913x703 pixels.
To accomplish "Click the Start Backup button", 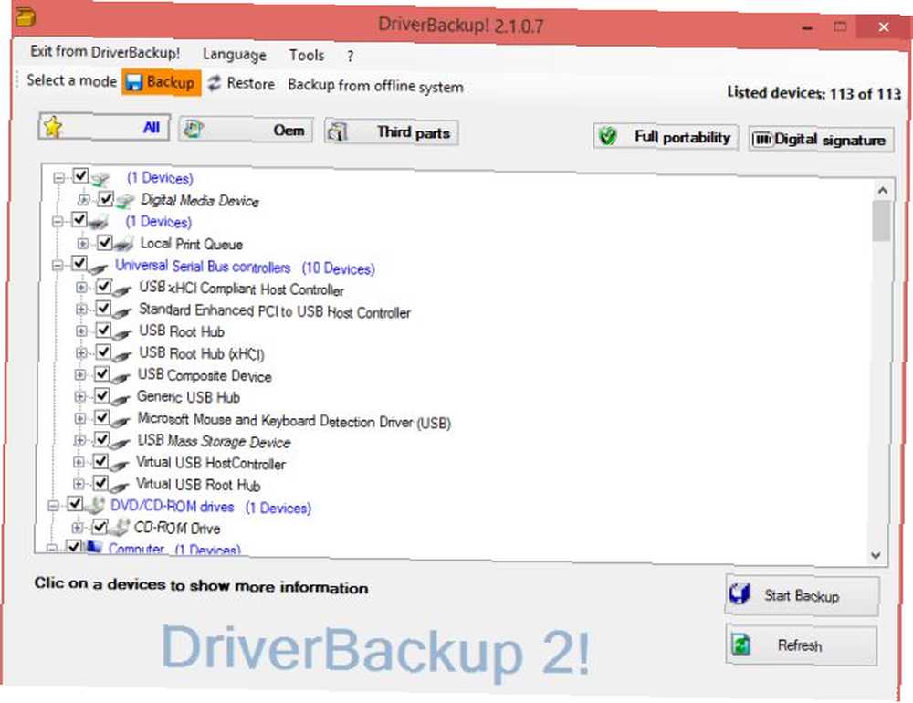I will point(802,595).
